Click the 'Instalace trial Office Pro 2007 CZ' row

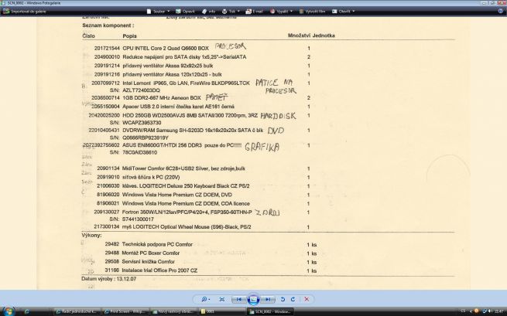click(x=159, y=270)
